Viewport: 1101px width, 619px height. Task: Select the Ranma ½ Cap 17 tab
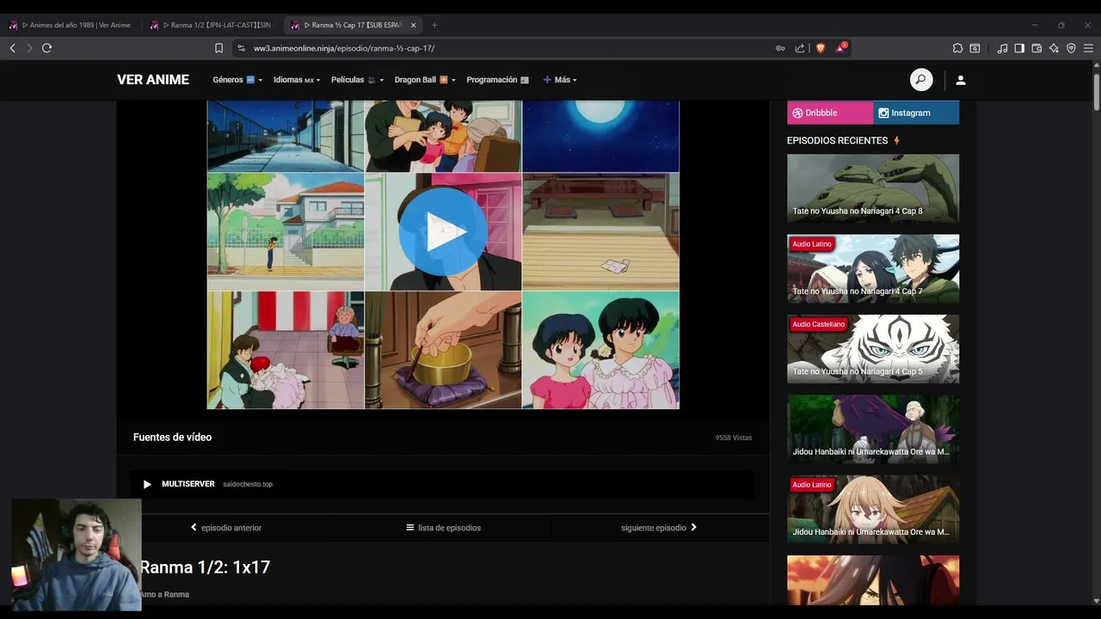(x=353, y=25)
